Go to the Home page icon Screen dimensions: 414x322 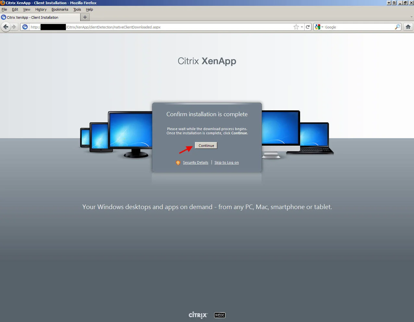coord(408,27)
